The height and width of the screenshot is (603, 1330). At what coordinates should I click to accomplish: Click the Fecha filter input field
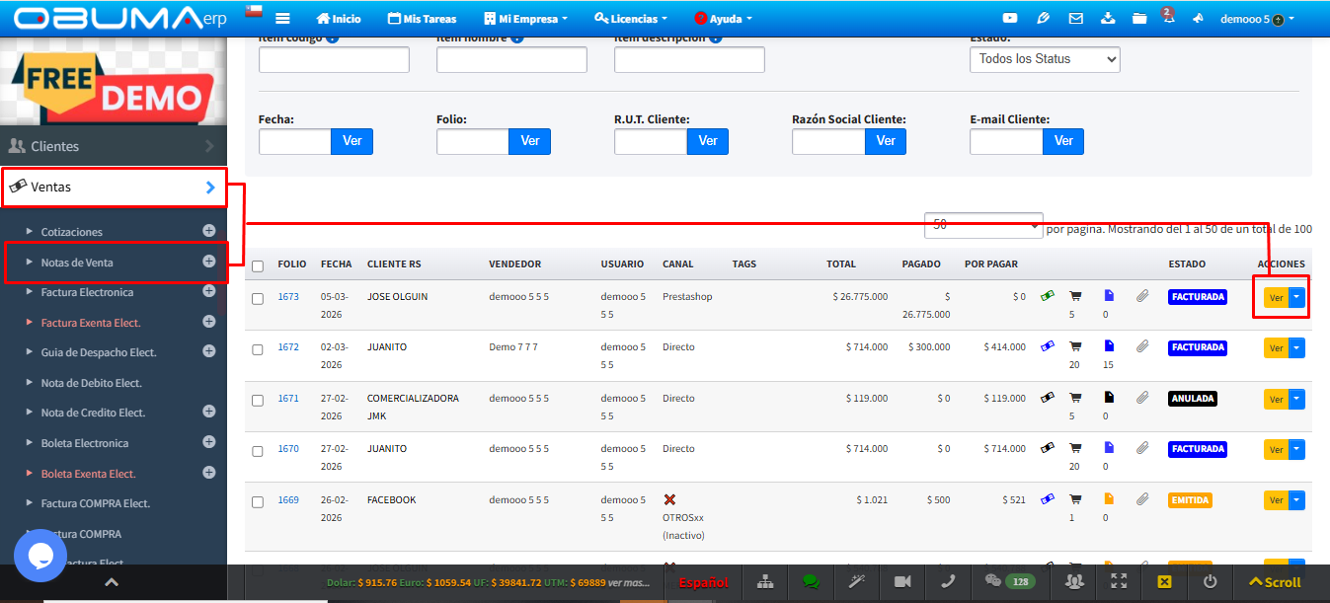click(x=294, y=141)
